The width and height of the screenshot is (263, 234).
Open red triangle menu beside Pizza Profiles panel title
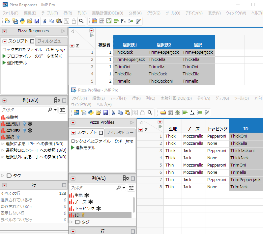coord(73,123)
